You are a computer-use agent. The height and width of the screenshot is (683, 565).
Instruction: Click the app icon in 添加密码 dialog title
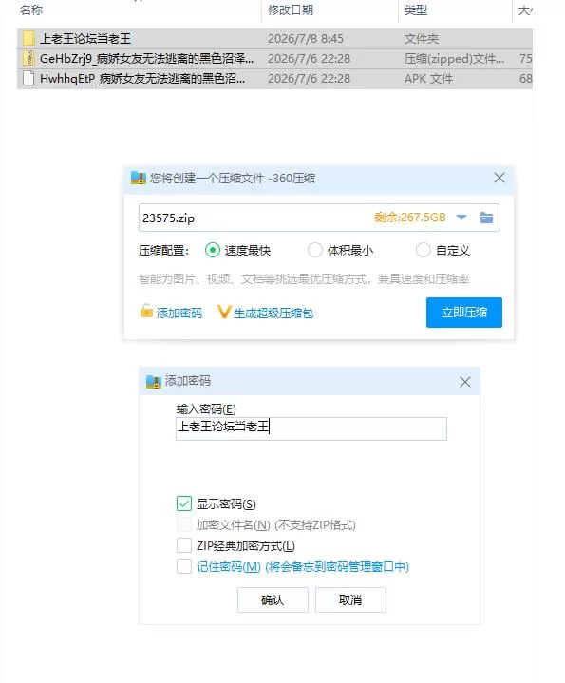153,382
